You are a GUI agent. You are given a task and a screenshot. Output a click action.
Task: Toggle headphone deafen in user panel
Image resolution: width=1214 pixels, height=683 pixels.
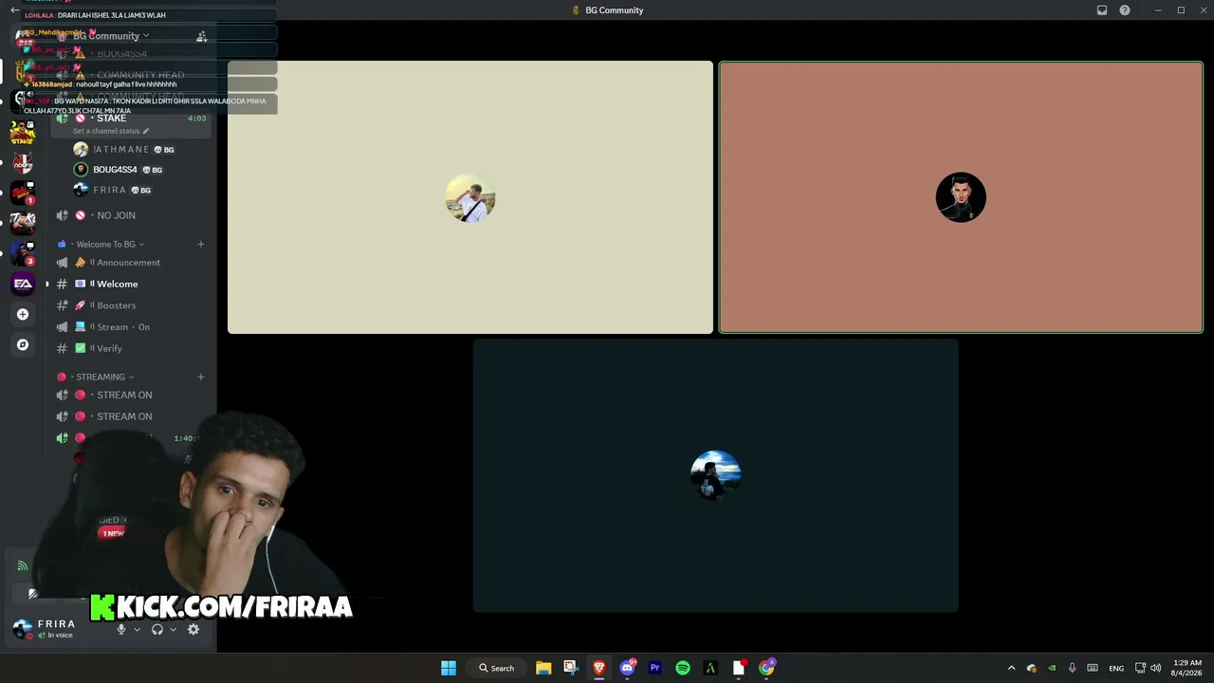(157, 629)
